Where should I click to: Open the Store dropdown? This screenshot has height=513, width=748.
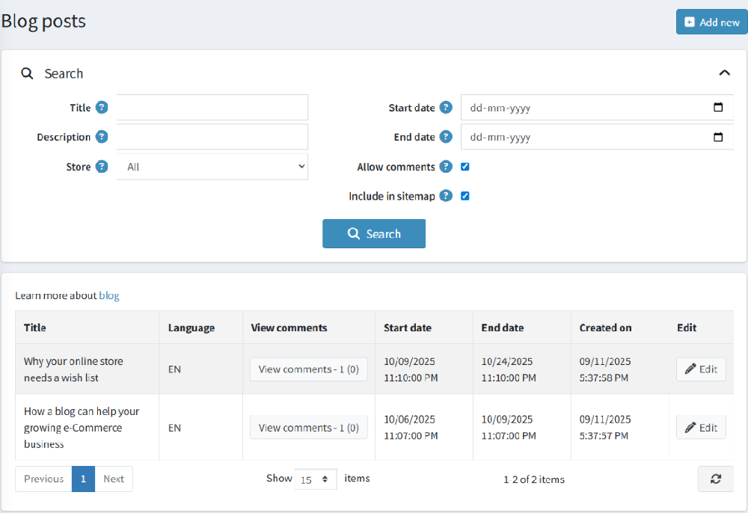click(212, 167)
